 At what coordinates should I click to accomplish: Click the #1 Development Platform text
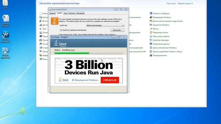click(85, 80)
